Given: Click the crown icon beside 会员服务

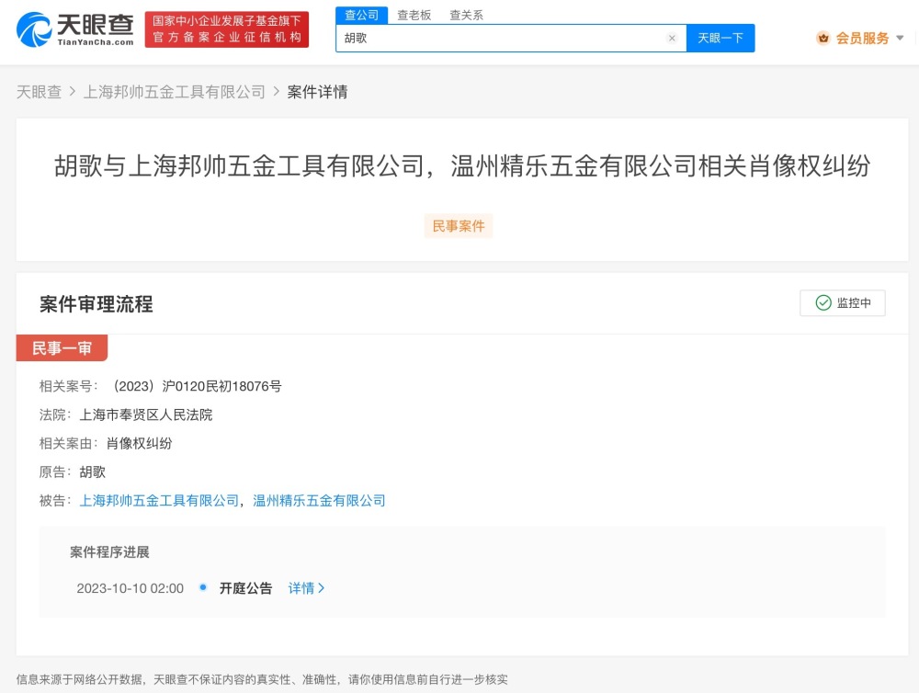Looking at the screenshot, I should (823, 39).
